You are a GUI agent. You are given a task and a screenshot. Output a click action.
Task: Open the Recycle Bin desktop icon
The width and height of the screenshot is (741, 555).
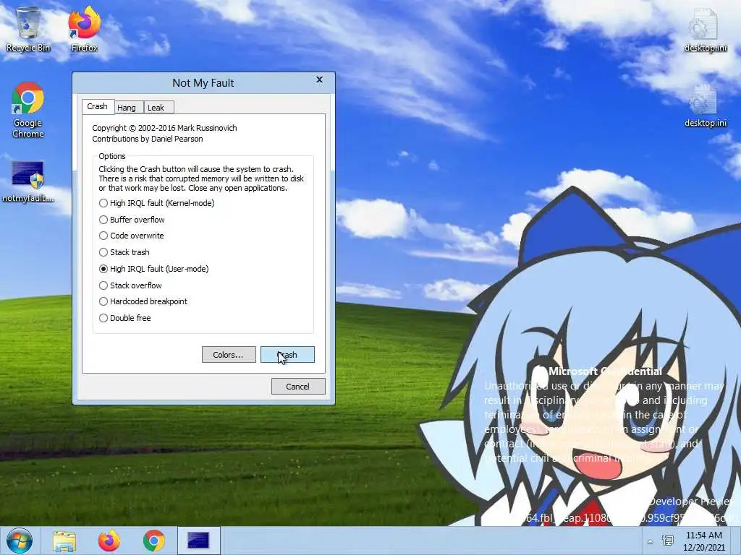coord(28,28)
